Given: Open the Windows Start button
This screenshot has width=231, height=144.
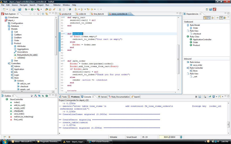Looking at the screenshot, I should pyautogui.click(x=5, y=141).
